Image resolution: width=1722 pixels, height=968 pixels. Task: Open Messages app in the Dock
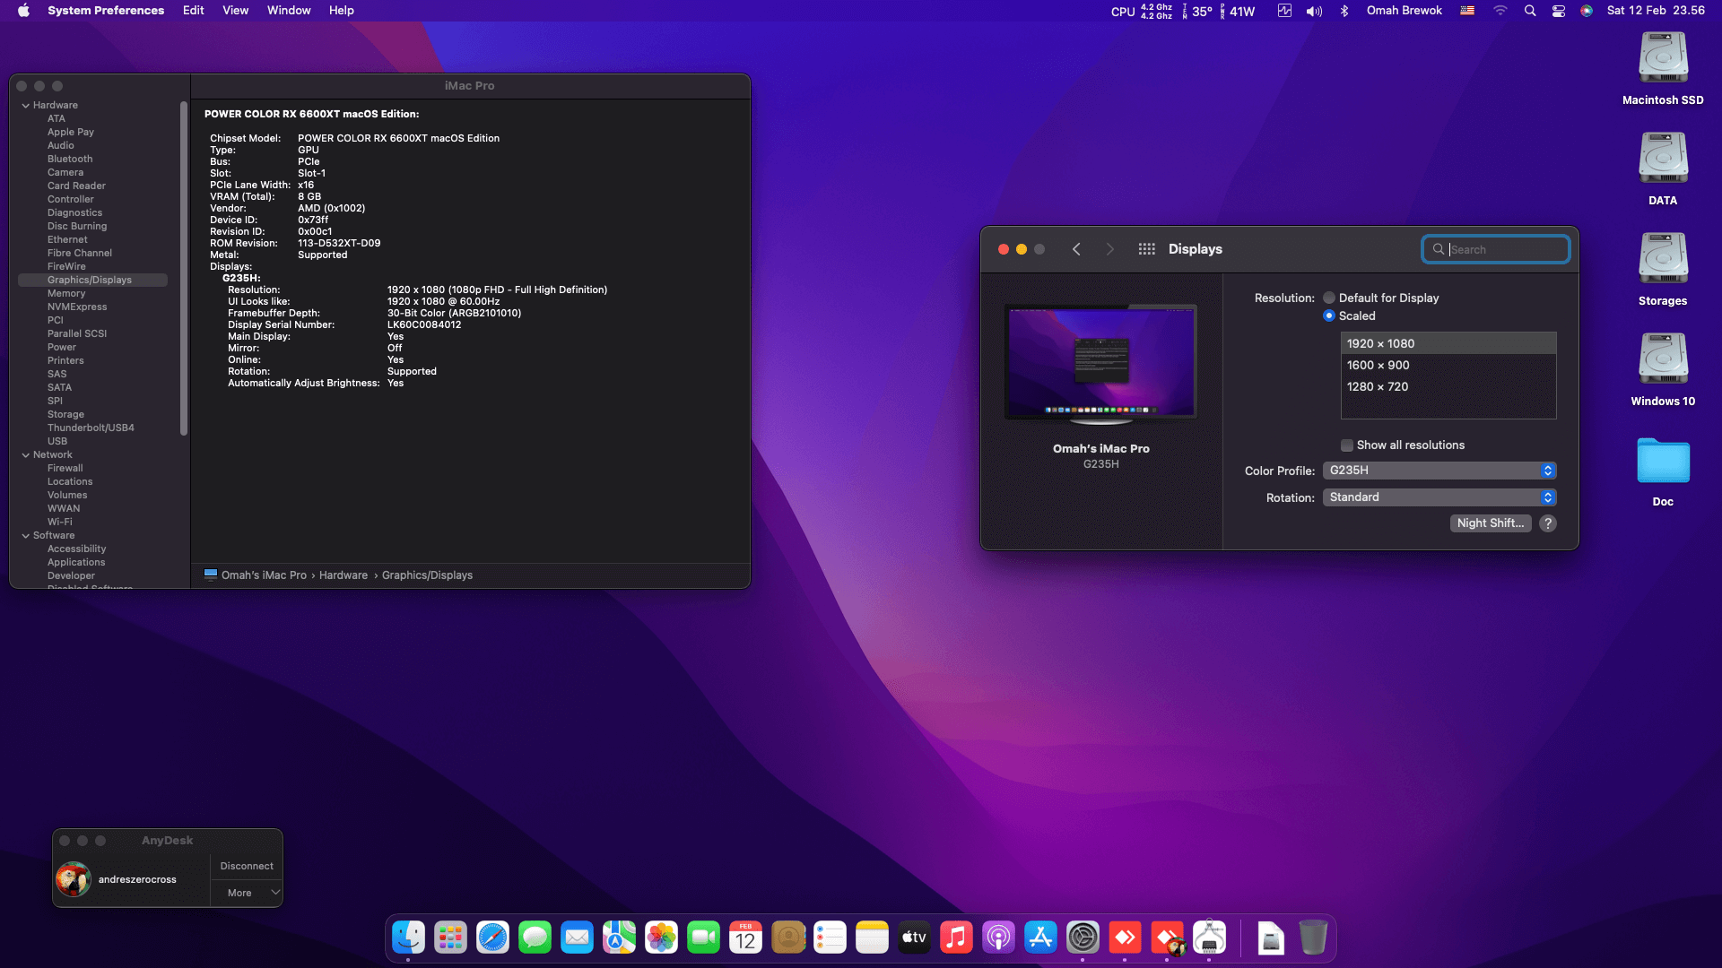point(535,938)
